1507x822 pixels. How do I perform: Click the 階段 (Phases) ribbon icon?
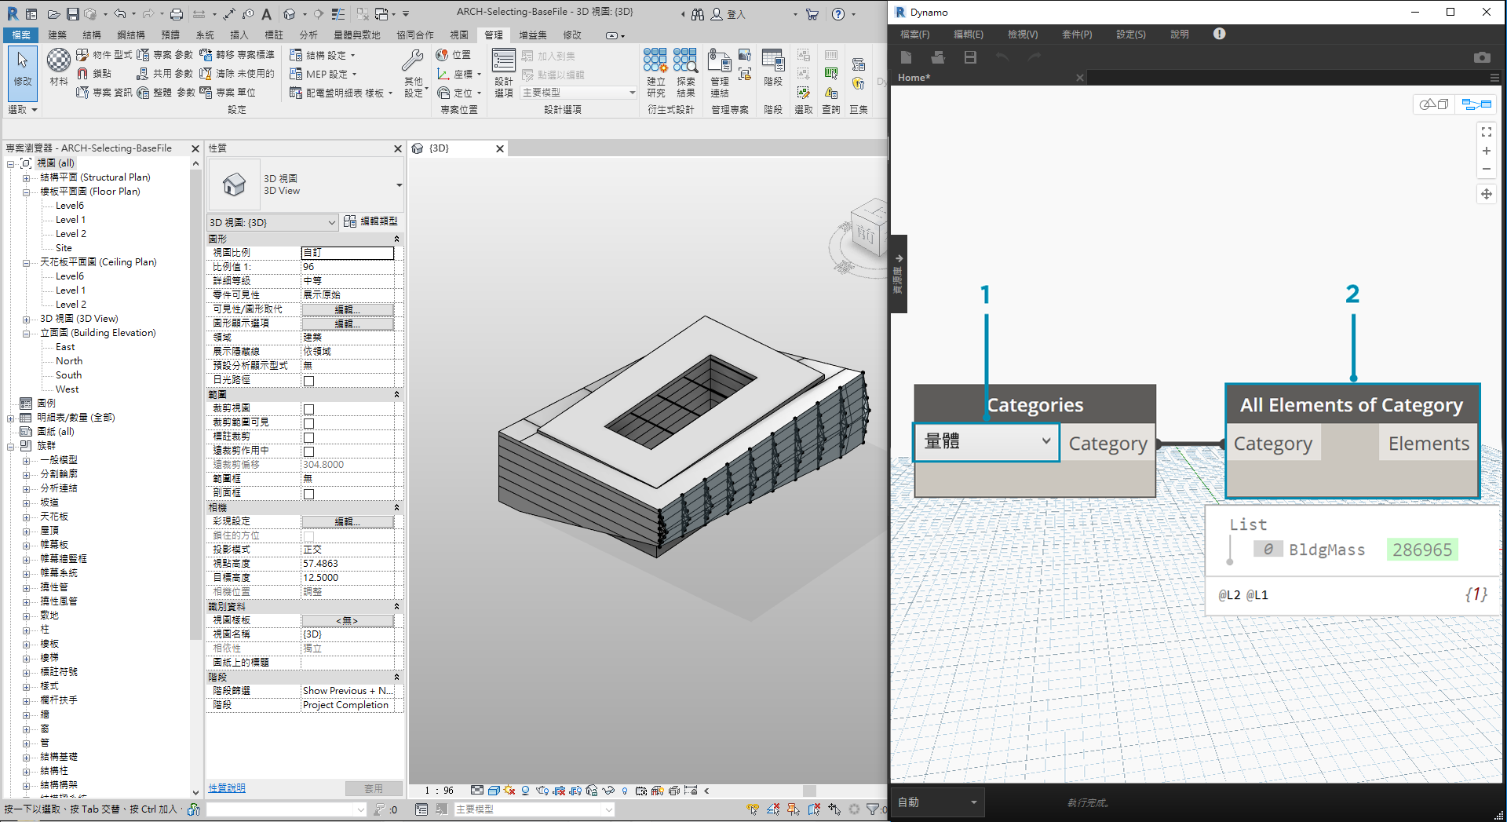[773, 68]
